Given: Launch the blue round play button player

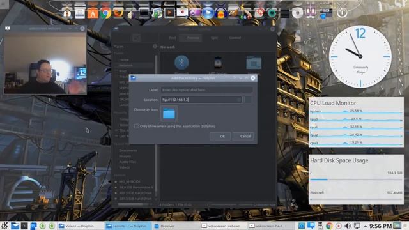Looking at the screenshot, I should click(x=208, y=13).
